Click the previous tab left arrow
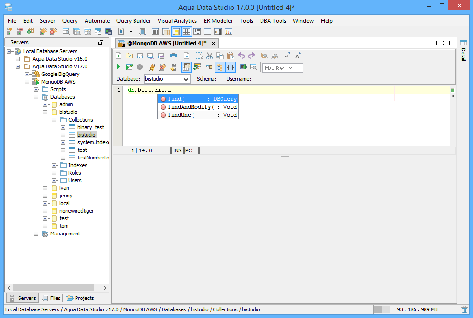 point(435,43)
